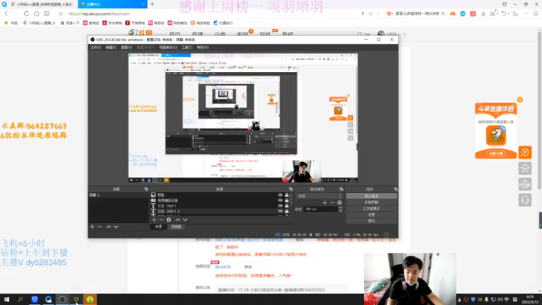Open Windows Start menu

pyautogui.click(x=7, y=300)
